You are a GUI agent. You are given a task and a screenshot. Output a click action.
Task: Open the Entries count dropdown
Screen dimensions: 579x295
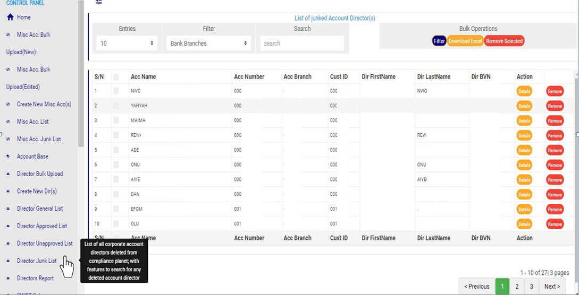coord(127,44)
